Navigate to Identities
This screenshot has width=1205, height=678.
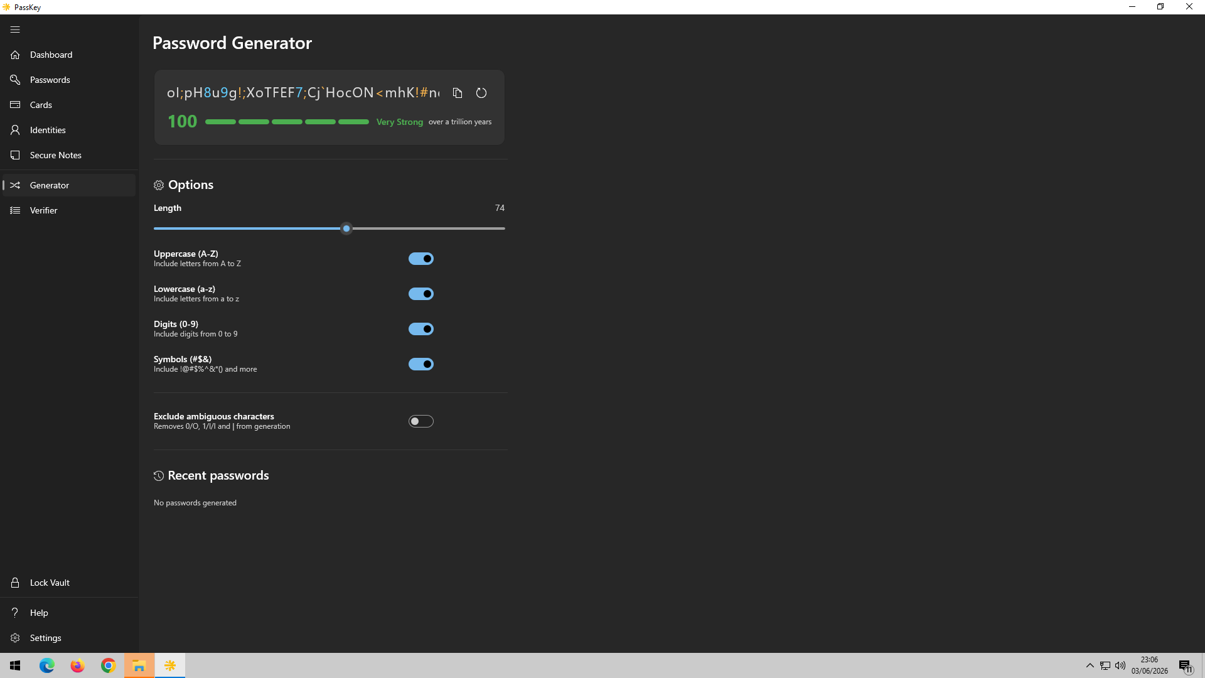(69, 130)
